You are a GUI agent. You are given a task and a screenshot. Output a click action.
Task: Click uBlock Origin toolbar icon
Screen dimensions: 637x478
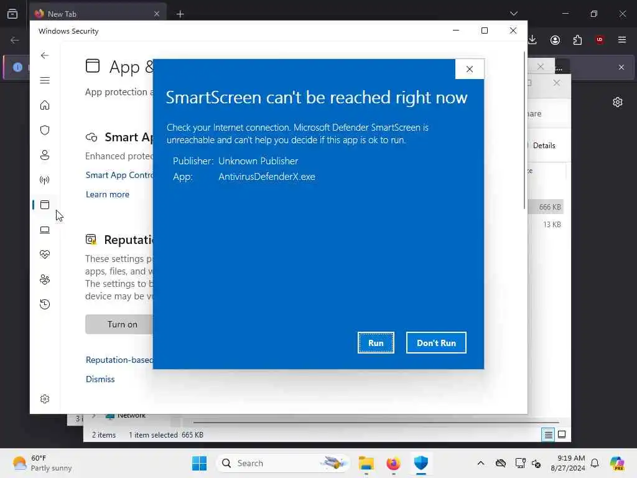pyautogui.click(x=599, y=40)
